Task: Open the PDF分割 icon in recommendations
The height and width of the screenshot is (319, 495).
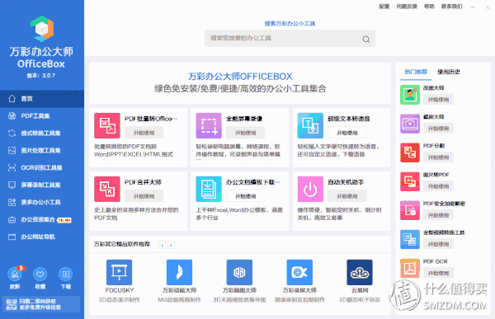Action: pos(410,152)
